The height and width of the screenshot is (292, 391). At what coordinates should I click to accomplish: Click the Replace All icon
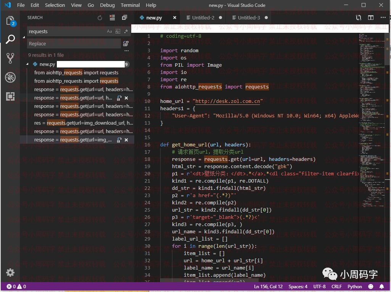tap(126, 44)
